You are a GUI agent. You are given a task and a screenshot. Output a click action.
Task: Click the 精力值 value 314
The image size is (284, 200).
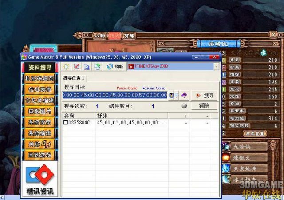(273, 119)
